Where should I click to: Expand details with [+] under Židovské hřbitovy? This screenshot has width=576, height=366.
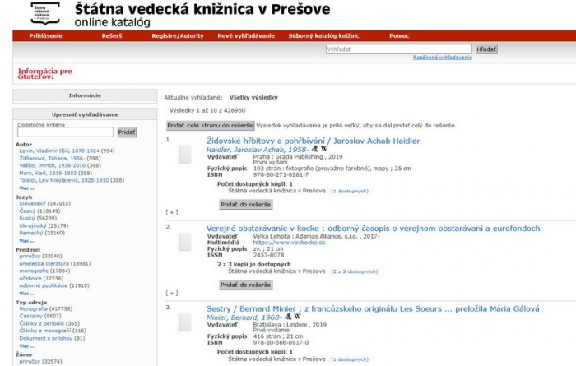tap(171, 212)
